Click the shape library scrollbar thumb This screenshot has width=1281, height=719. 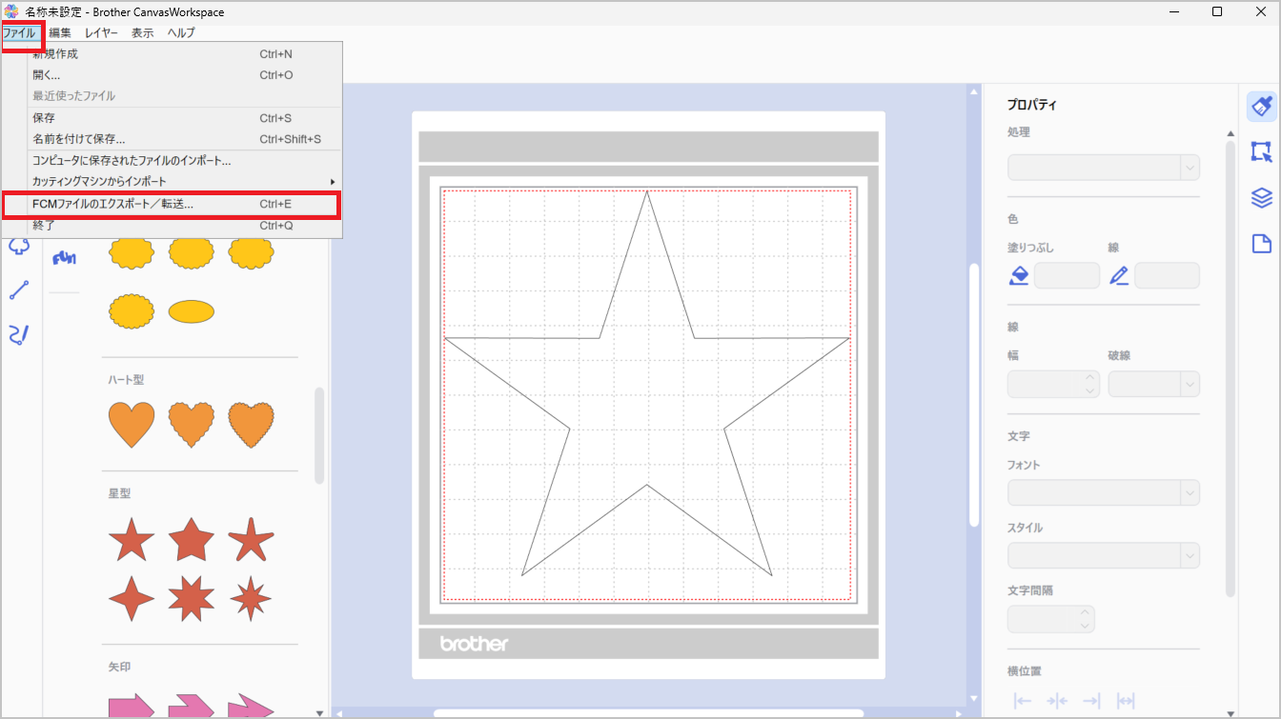pos(319,435)
